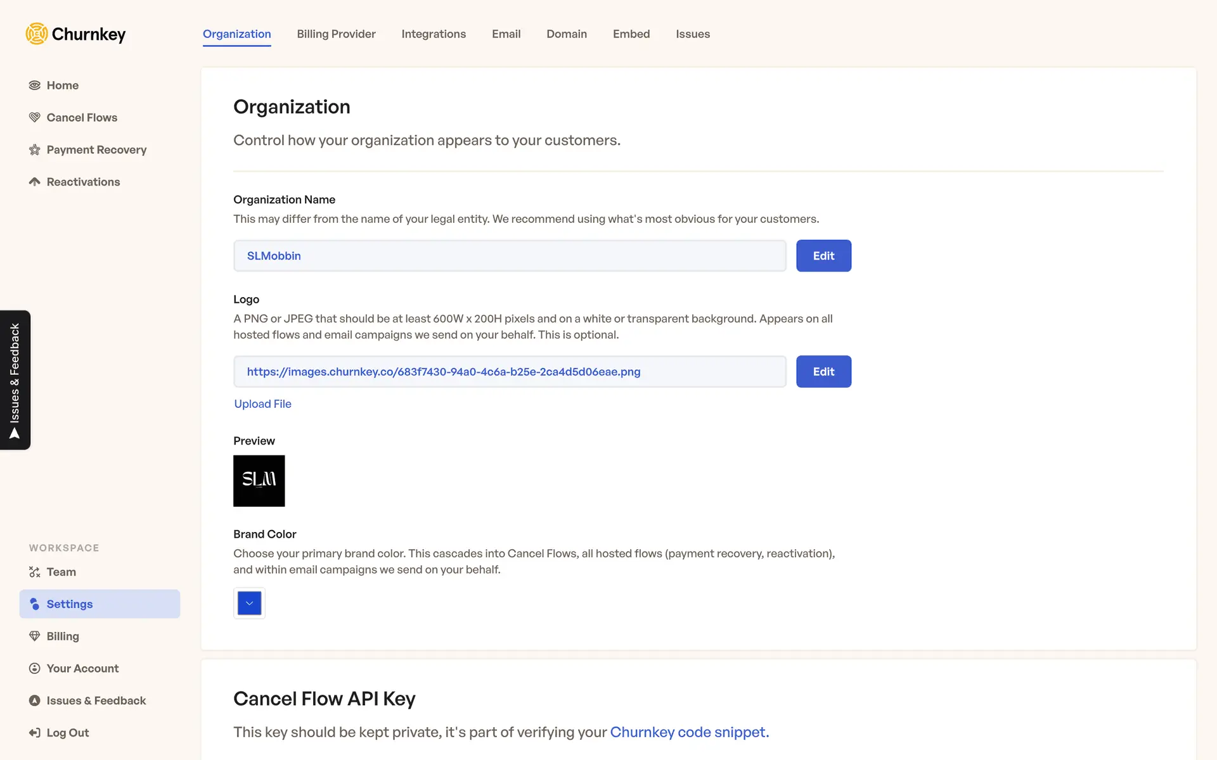This screenshot has height=760, width=1217.
Task: Click the Churnkey logo icon
Action: [37, 34]
